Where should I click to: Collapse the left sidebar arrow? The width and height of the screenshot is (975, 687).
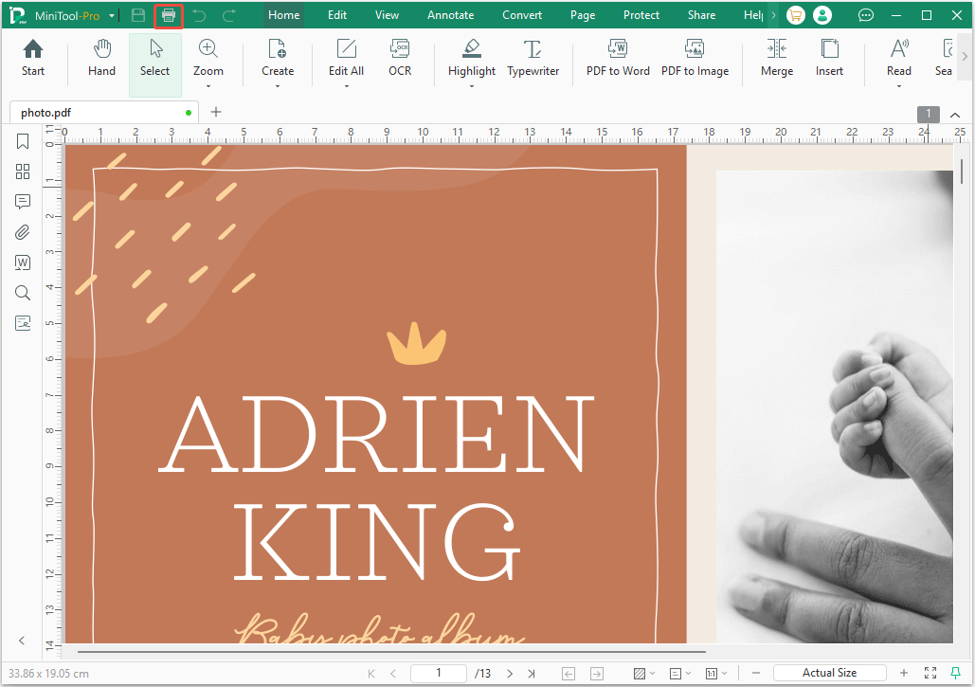tap(22, 641)
